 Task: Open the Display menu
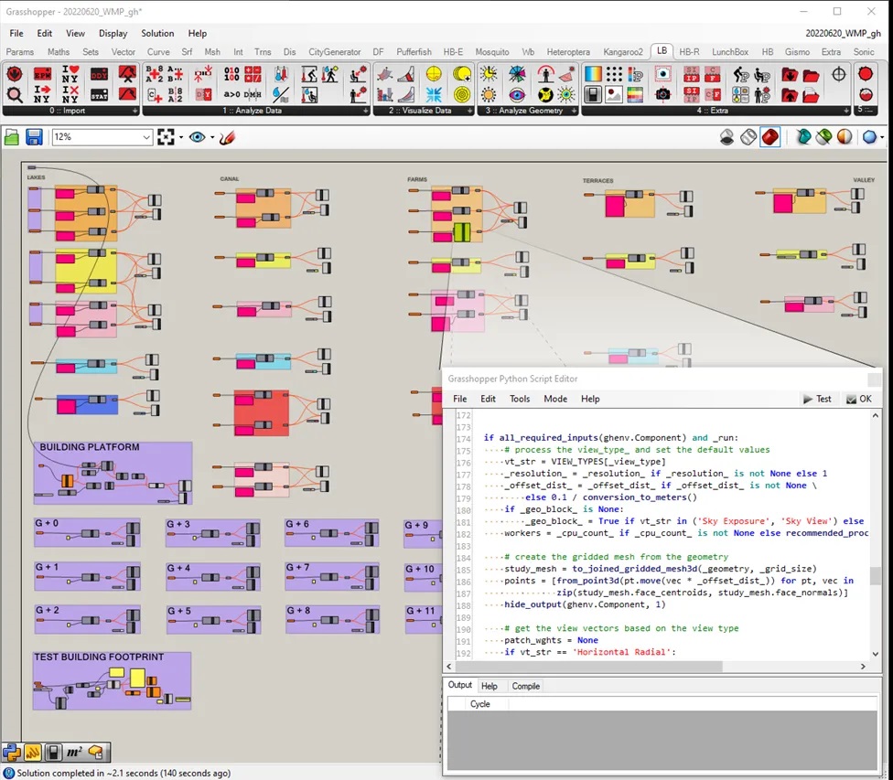click(113, 33)
